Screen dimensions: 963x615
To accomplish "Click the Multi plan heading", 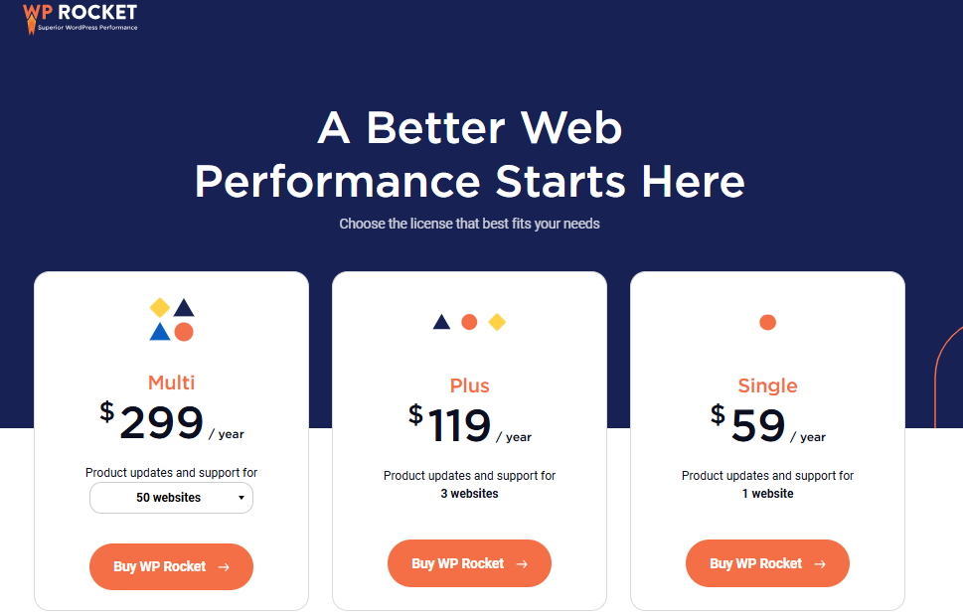I will [171, 382].
